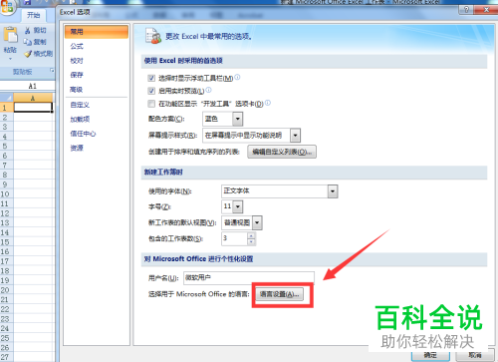Toggle enable Live Preview checkbox
498x362 pixels.
(151, 91)
